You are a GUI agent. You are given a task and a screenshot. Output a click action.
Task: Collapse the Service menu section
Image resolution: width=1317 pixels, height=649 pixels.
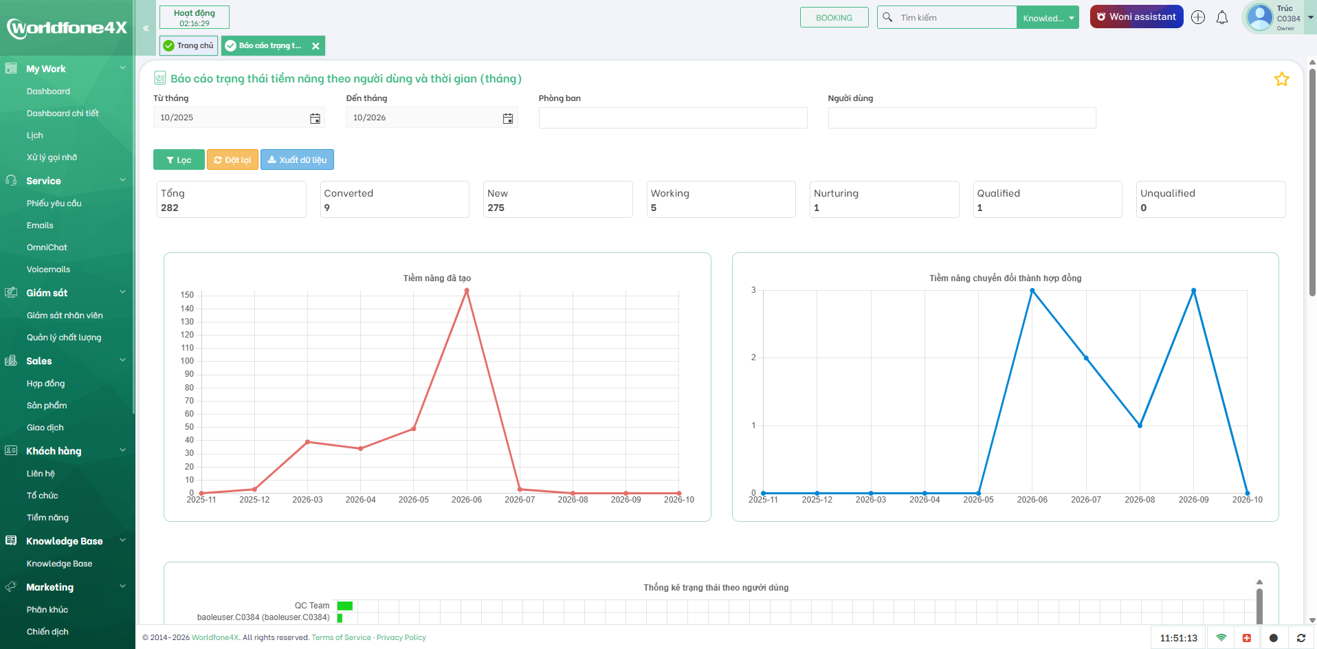coord(122,180)
